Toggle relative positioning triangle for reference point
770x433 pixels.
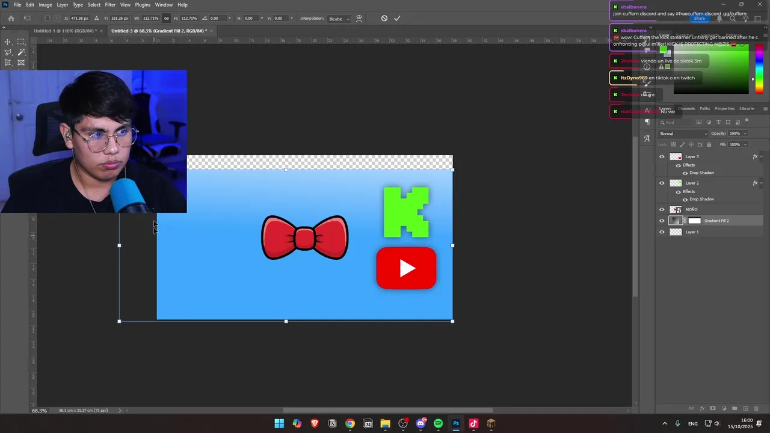(96, 18)
